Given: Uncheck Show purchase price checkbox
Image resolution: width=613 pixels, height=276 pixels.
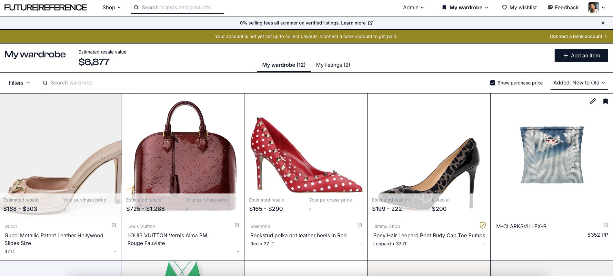Looking at the screenshot, I should click(x=493, y=83).
